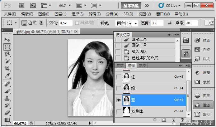Viewport: 216px width, 127px height.
Task: Select the Clone Stamp tool
Action: click(7, 98)
